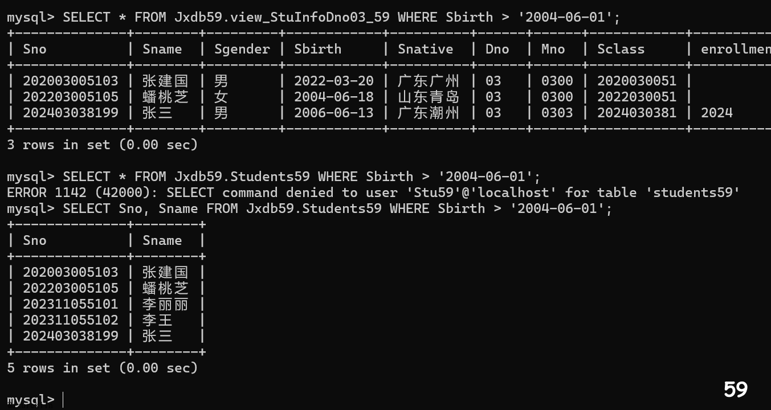Click the enrollment year value 2024

click(716, 113)
